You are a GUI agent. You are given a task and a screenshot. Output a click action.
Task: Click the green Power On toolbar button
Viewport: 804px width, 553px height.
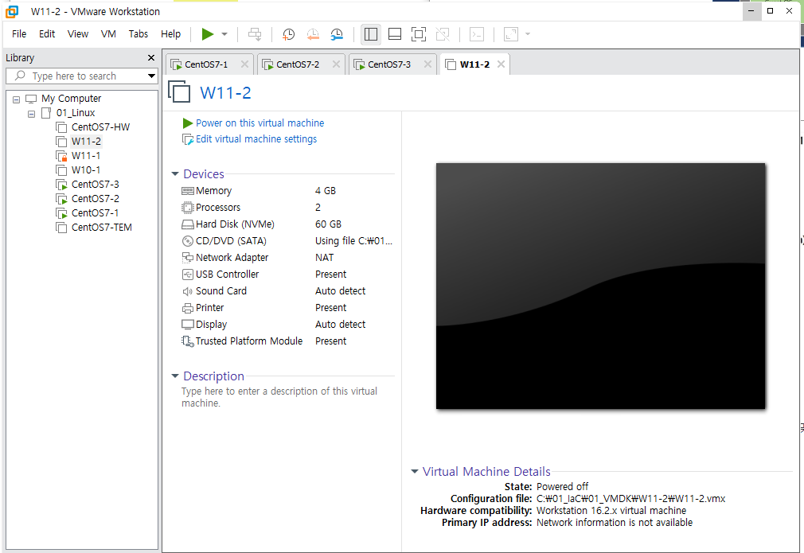207,34
